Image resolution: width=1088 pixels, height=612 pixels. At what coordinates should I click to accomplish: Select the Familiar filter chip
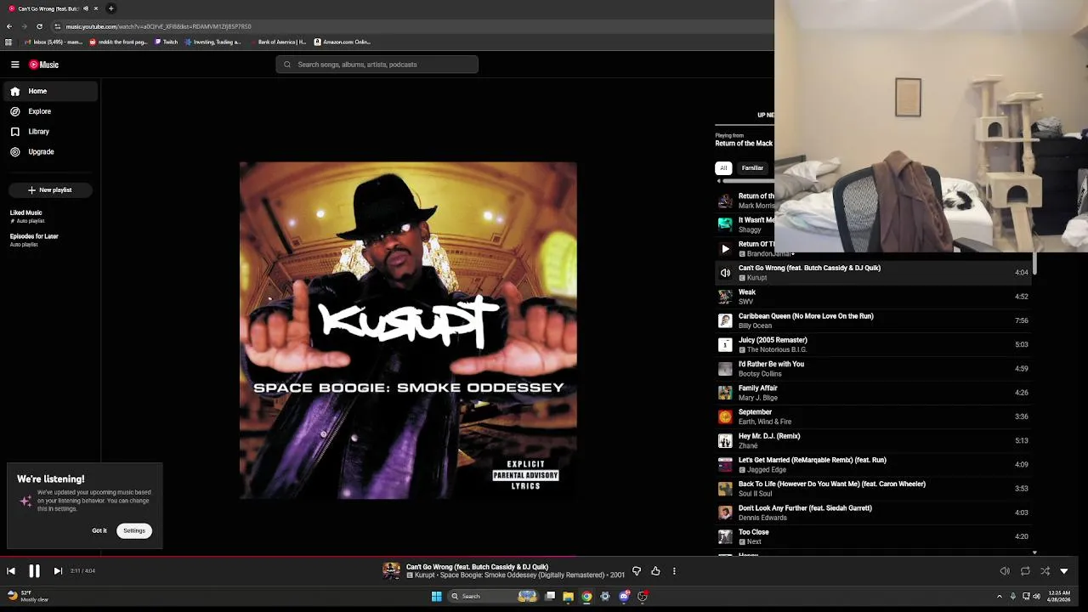click(x=752, y=168)
